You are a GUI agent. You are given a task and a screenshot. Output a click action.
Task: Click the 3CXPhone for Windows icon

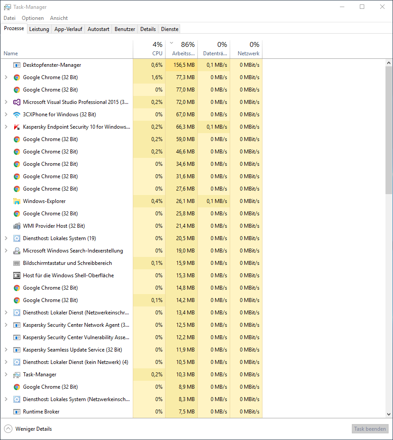point(17,115)
